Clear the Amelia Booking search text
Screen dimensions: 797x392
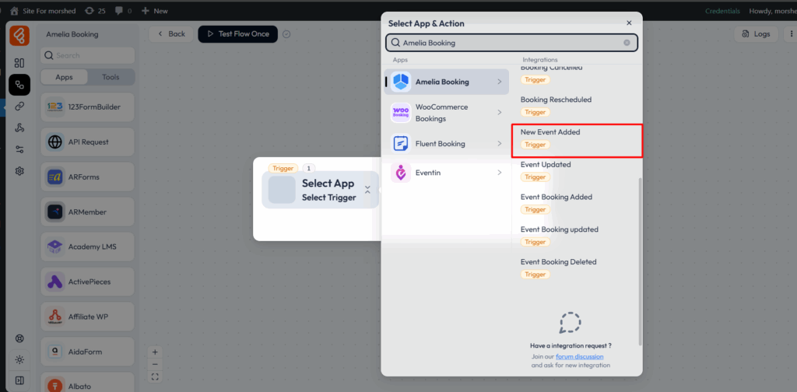[x=627, y=43]
